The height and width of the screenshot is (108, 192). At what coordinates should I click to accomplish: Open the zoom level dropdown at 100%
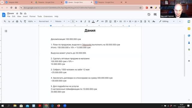[x=31, y=21]
